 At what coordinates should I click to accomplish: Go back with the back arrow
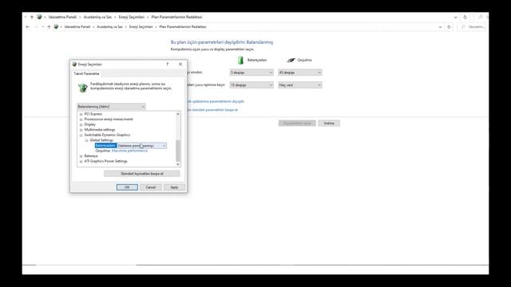pos(28,27)
